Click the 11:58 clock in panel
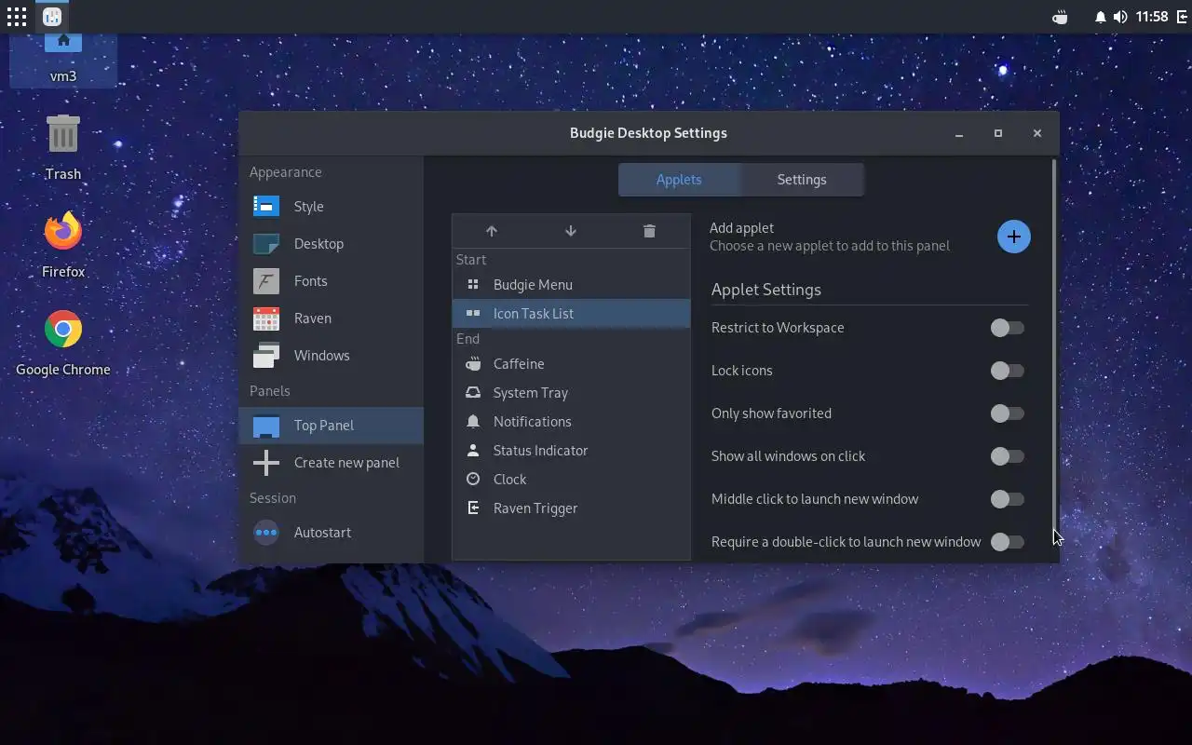Image resolution: width=1192 pixels, height=745 pixels. click(1152, 17)
